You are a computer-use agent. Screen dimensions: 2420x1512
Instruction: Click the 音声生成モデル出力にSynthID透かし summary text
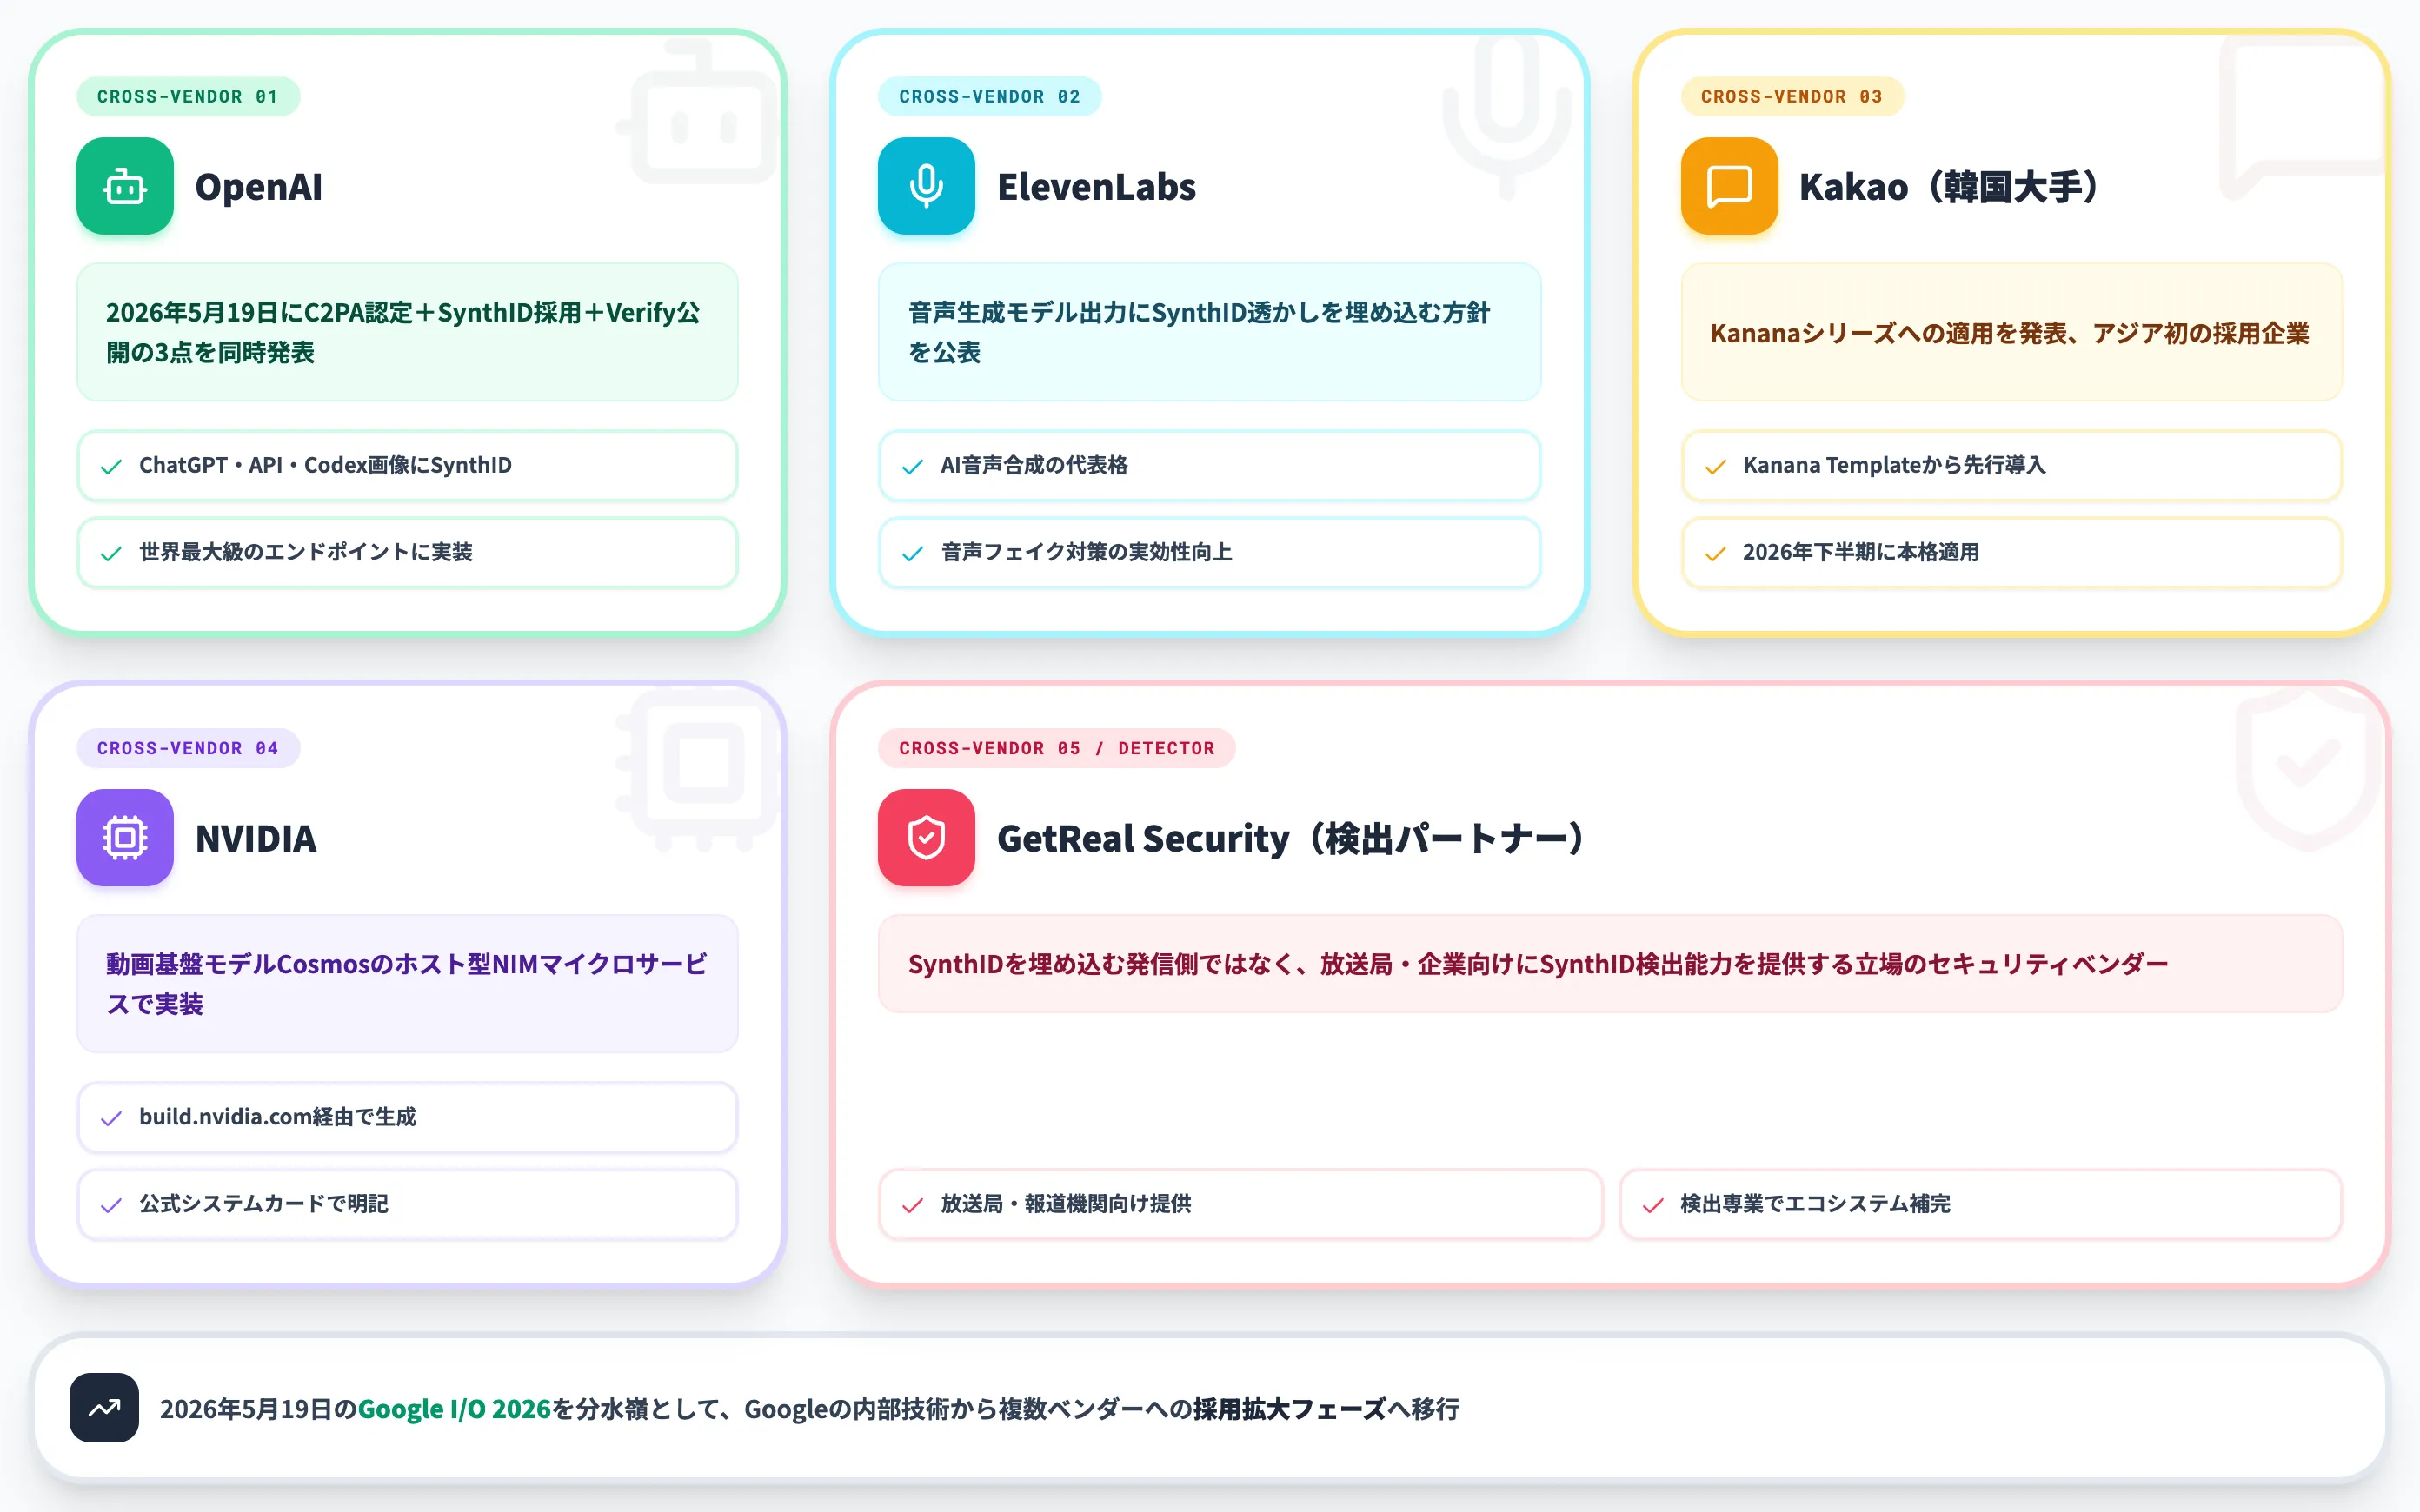1199,332
